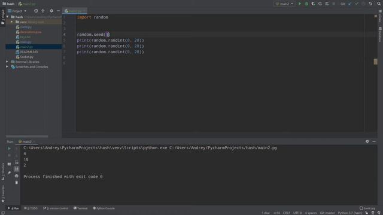
Task: Click the 4:14 cursor position indicator
Action: point(276,213)
